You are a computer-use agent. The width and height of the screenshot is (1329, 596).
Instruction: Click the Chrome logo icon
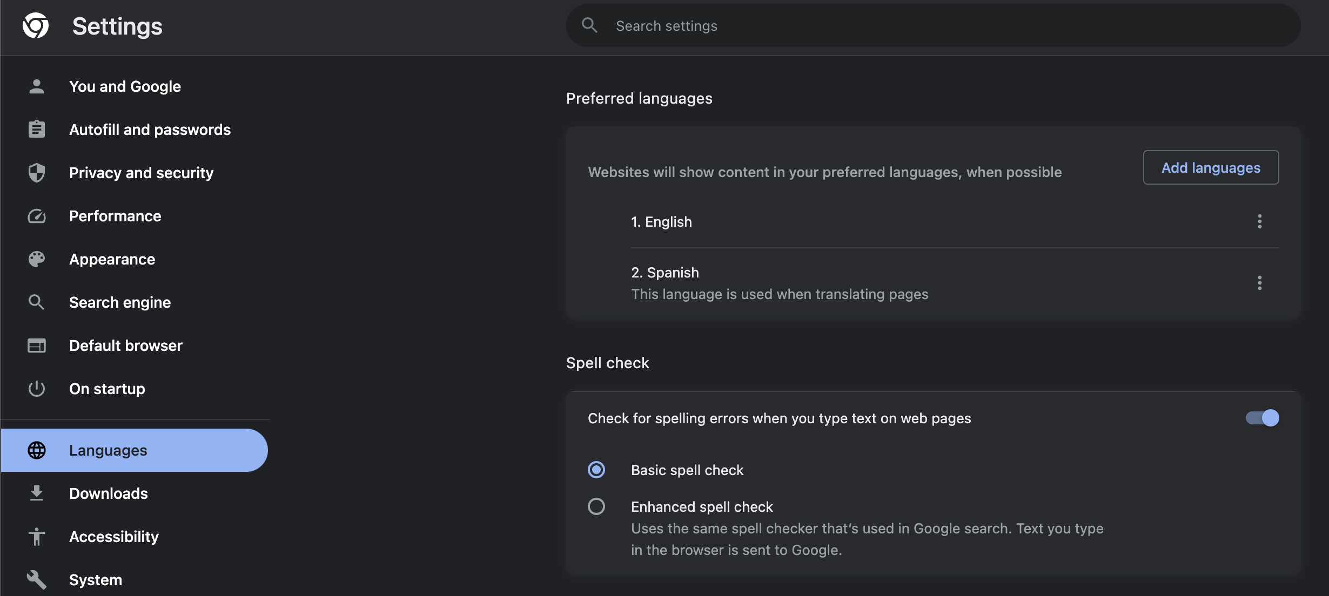(36, 26)
